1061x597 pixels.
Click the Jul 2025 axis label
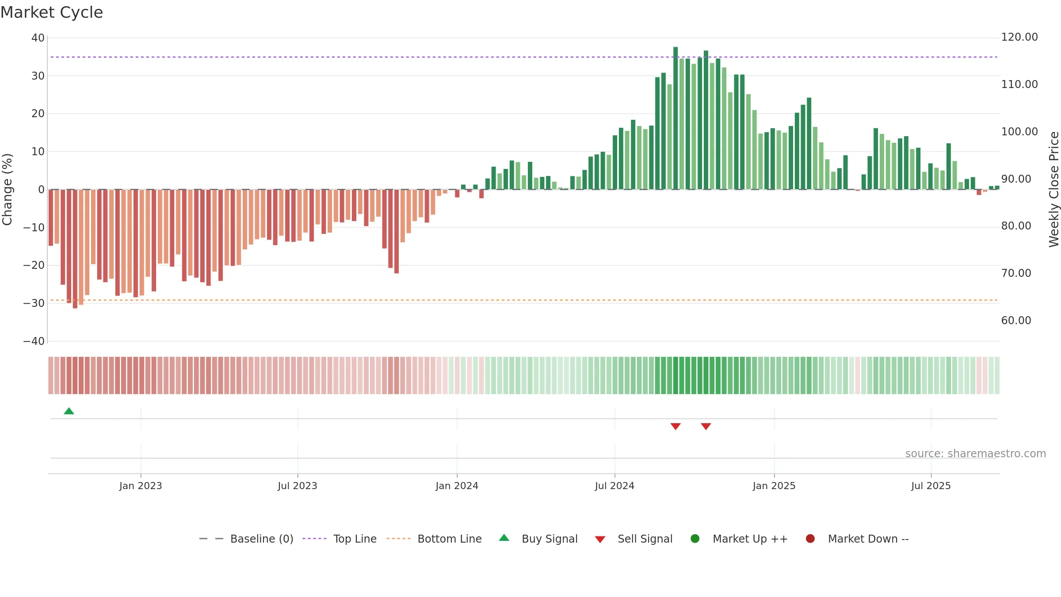tap(931, 486)
